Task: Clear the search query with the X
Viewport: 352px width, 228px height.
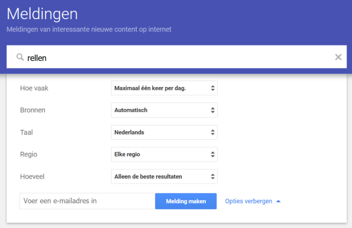Action: [338, 57]
